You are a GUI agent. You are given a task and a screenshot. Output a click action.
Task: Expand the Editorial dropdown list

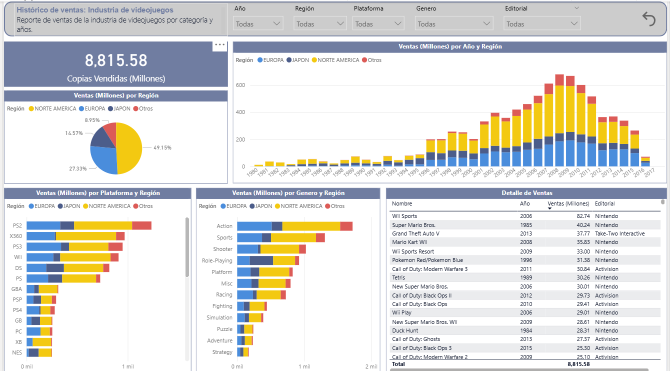tap(542, 23)
